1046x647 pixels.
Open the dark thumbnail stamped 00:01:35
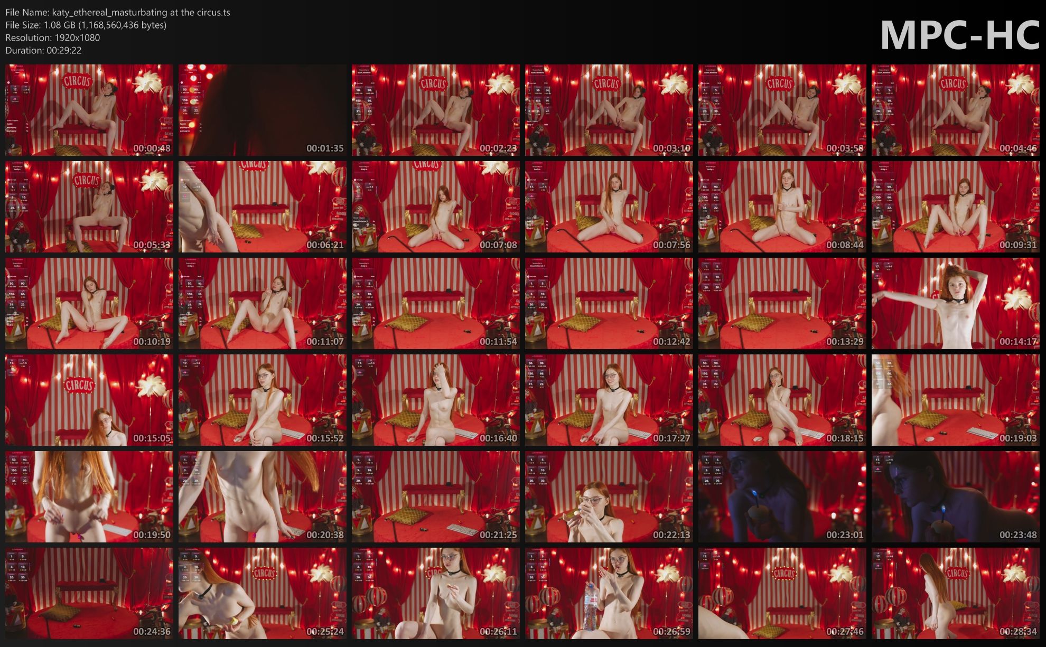pyautogui.click(x=263, y=110)
